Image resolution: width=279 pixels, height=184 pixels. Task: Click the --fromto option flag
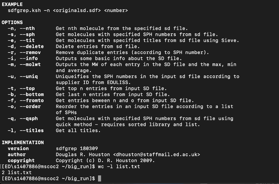tap(32, 100)
